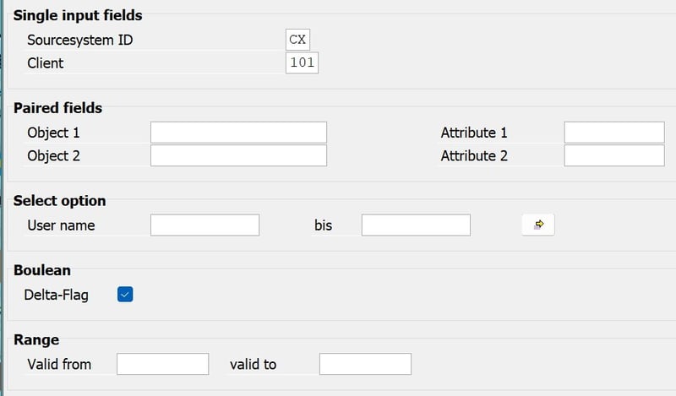
Task: Open multiple selection for User name
Action: click(x=538, y=225)
